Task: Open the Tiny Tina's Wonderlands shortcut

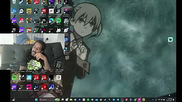Action: tap(66, 12)
